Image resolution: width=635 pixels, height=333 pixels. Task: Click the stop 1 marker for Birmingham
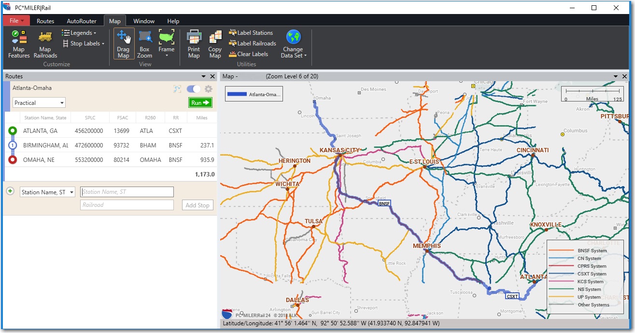pos(13,145)
